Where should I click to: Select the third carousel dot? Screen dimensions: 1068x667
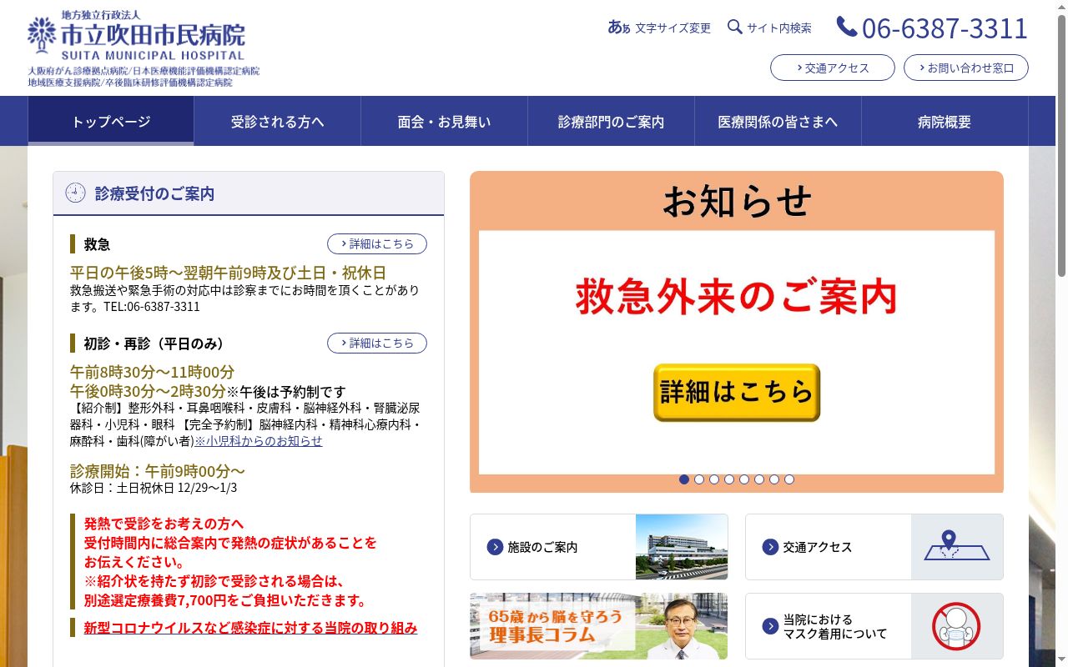[x=714, y=479]
